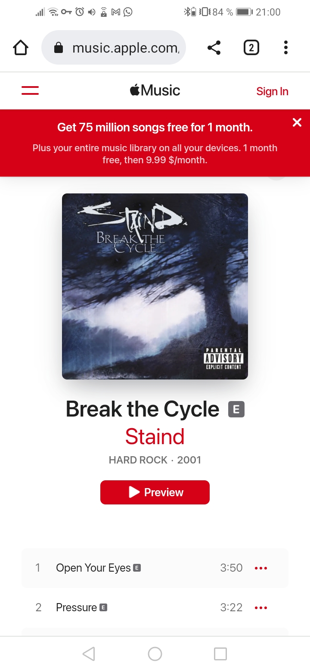
Task: Tap the Android back navigation triangle
Action: click(x=89, y=654)
